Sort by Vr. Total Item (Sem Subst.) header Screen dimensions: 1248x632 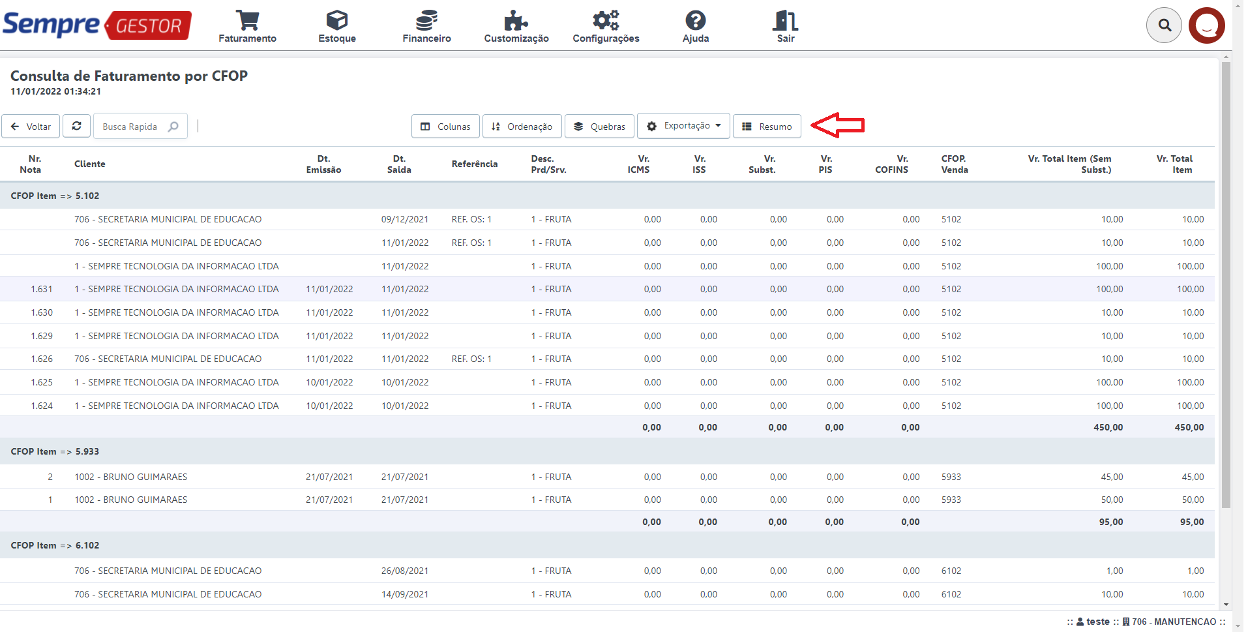click(x=1070, y=164)
